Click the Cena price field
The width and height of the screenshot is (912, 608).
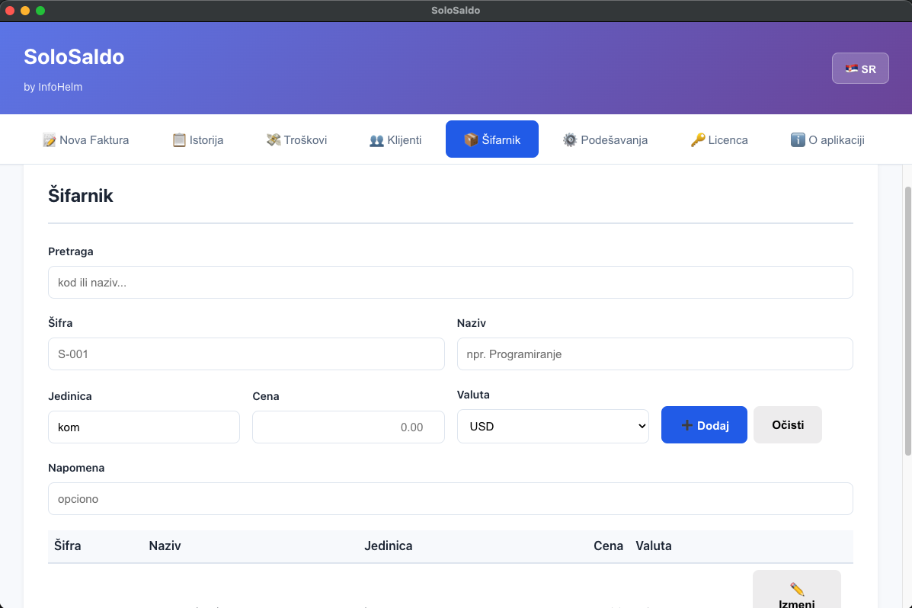pos(348,427)
